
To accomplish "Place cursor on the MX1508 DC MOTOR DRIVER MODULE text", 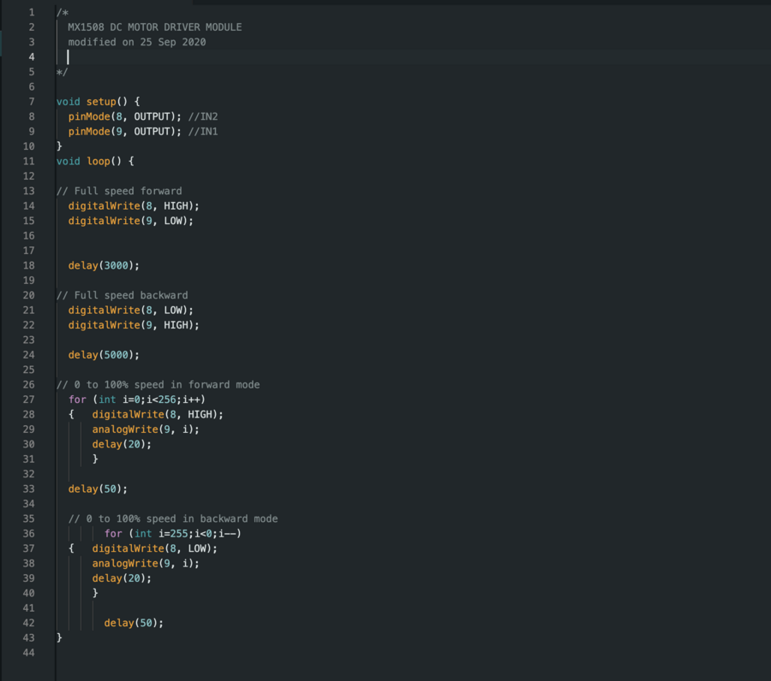I will [x=154, y=27].
